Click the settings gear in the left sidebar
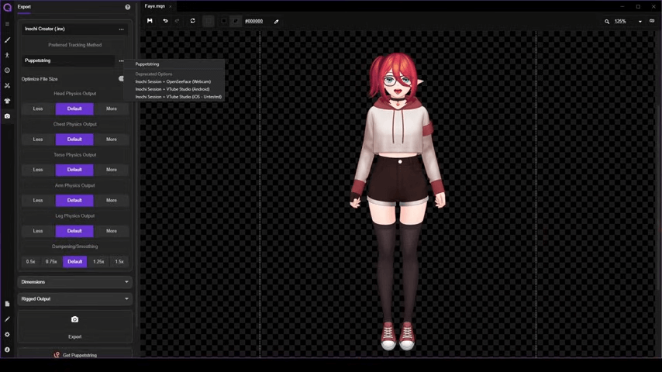The height and width of the screenshot is (372, 662). pos(7,335)
